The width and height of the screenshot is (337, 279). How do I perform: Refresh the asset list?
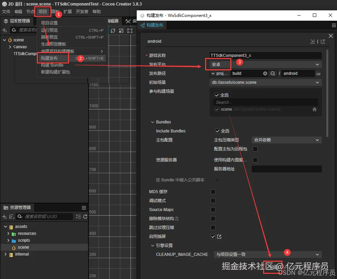click(85, 217)
